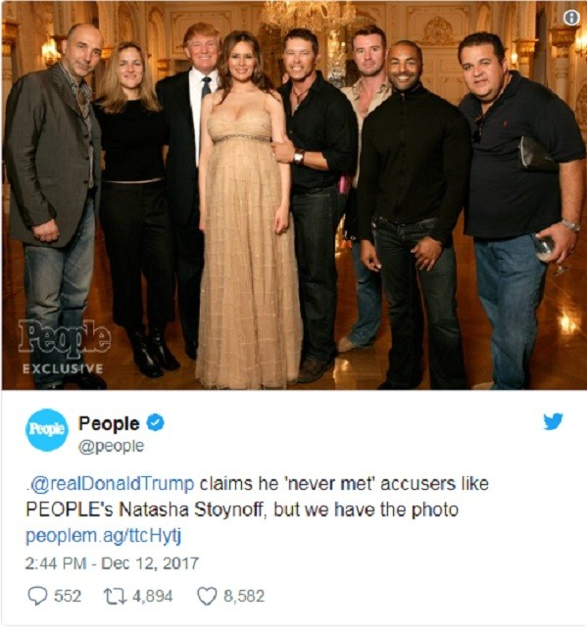Open the @realDonaldTrump mention link

tap(110, 483)
